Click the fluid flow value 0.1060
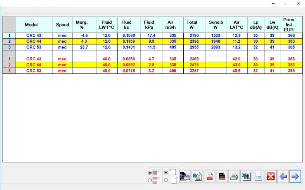 129,35
